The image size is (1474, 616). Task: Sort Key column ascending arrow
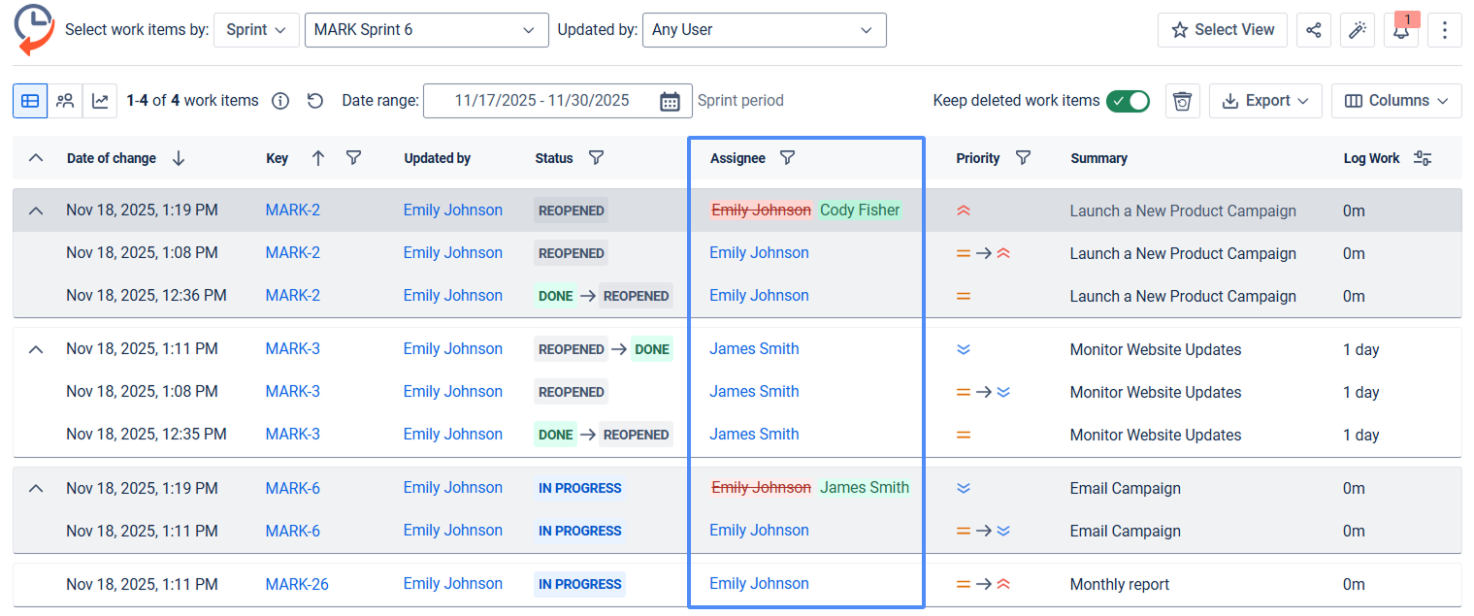(318, 158)
